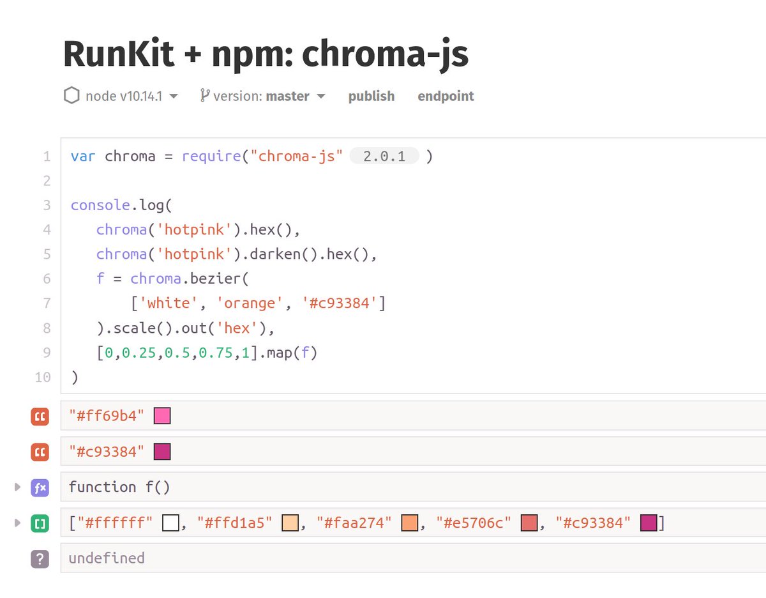Image resolution: width=766 pixels, height=598 pixels.
Task: Click the string icon beside "#ff69b4" output
Action: coord(40,417)
